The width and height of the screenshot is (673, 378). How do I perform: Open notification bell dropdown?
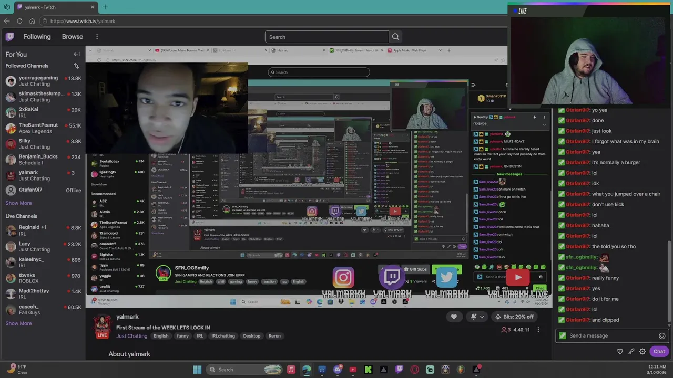coord(477,317)
